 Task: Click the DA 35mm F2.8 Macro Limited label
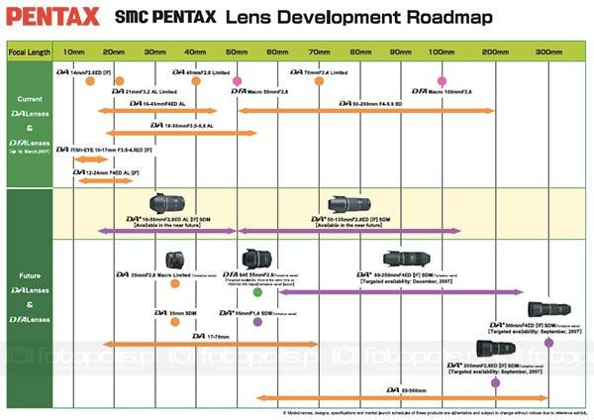(x=166, y=274)
